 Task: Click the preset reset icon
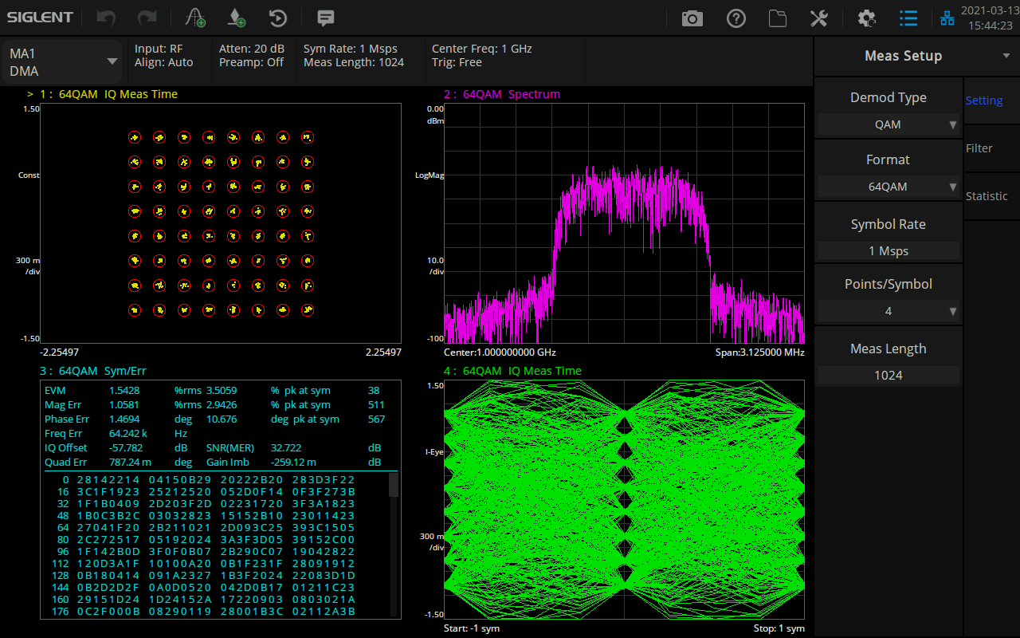tap(277, 18)
